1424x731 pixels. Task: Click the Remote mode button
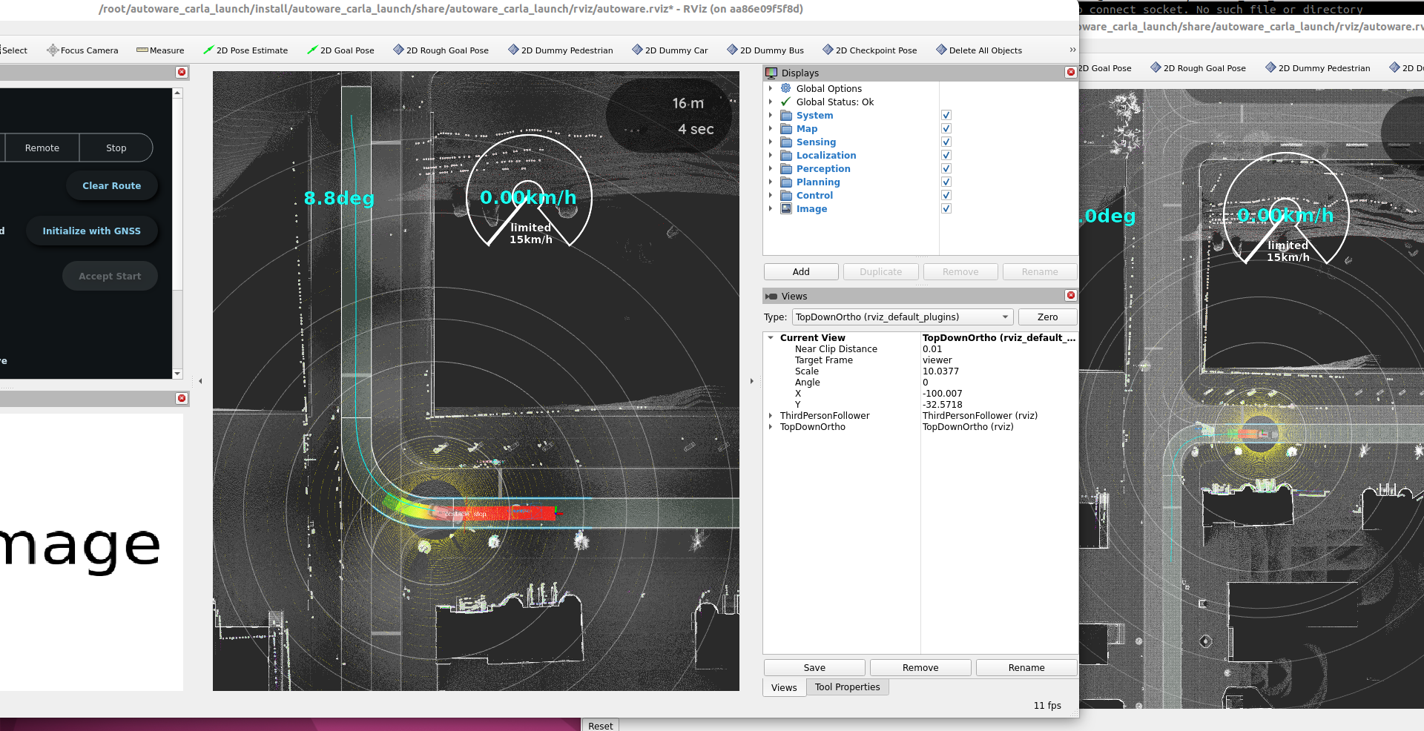[42, 148]
